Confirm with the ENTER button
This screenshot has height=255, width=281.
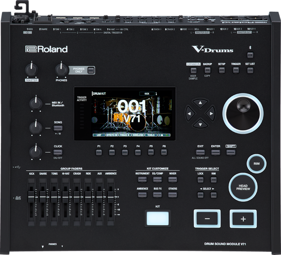point(215,152)
